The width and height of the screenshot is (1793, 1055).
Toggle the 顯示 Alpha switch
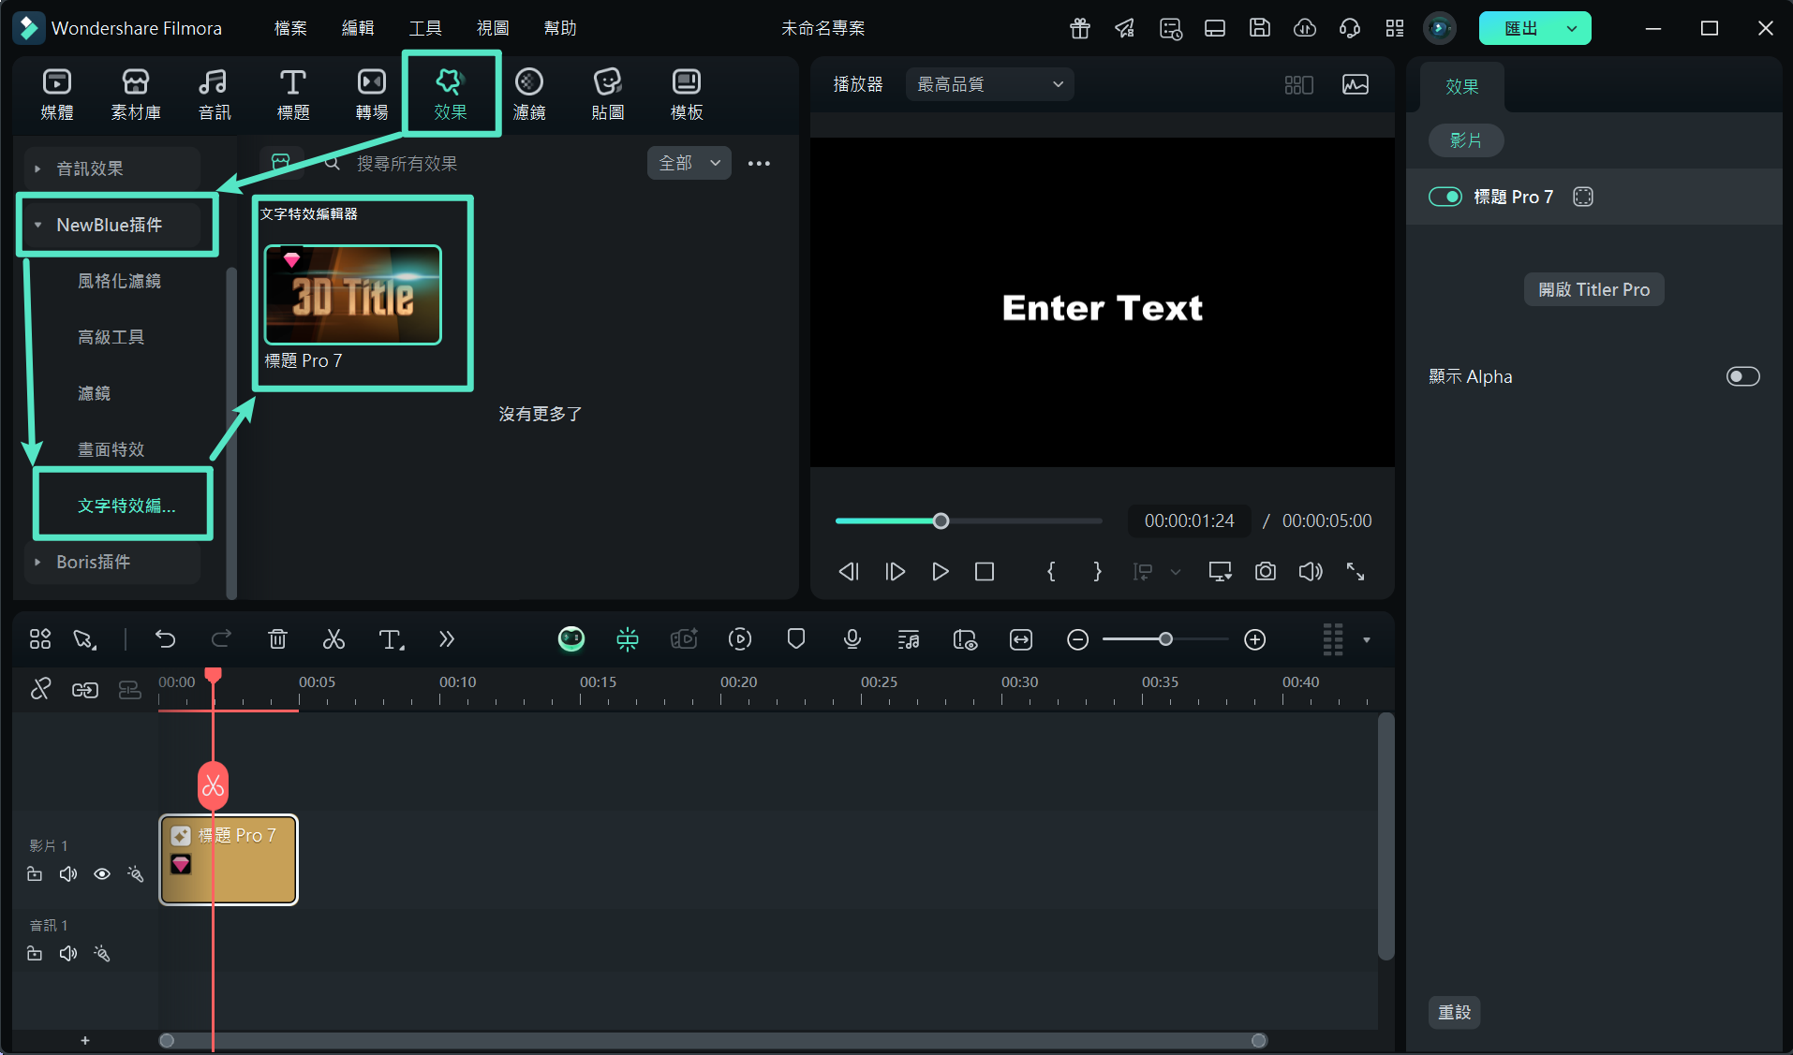(1742, 376)
